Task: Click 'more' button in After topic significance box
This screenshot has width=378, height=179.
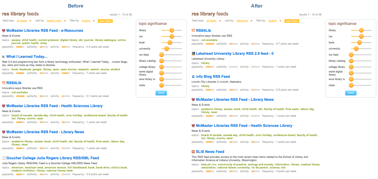Action: 351,93
